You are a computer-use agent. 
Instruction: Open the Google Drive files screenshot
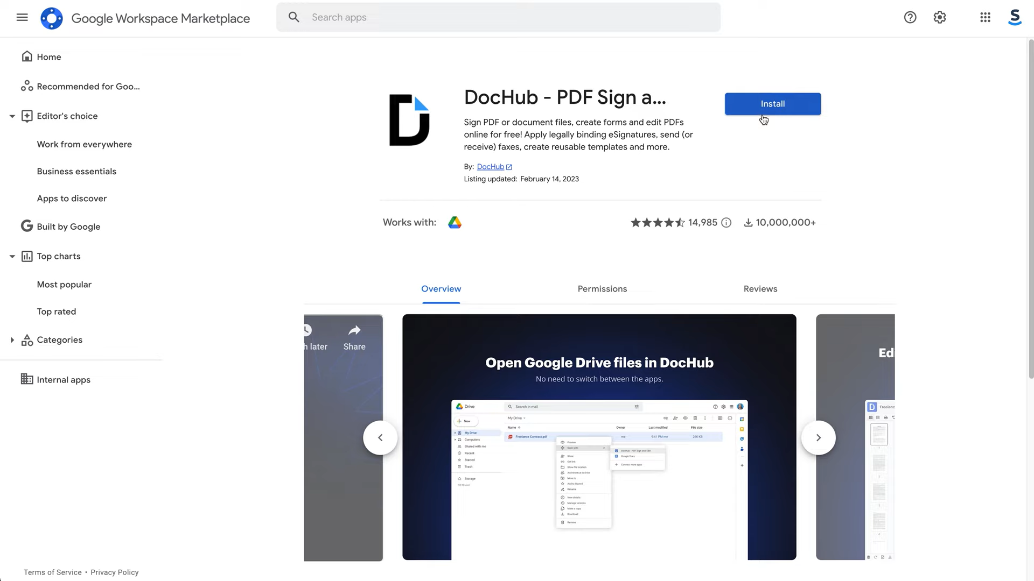pos(599,437)
